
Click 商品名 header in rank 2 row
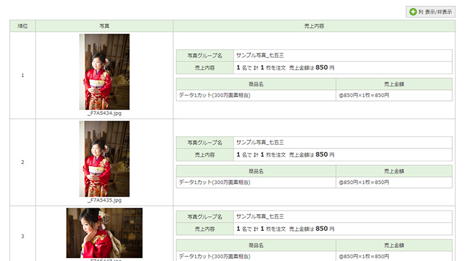click(256, 171)
